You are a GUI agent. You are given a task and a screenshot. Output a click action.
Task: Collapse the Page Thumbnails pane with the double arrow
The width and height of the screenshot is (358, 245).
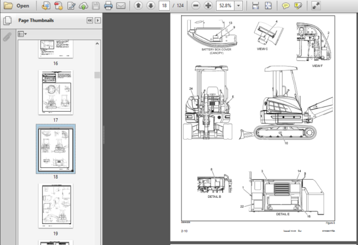pos(89,20)
